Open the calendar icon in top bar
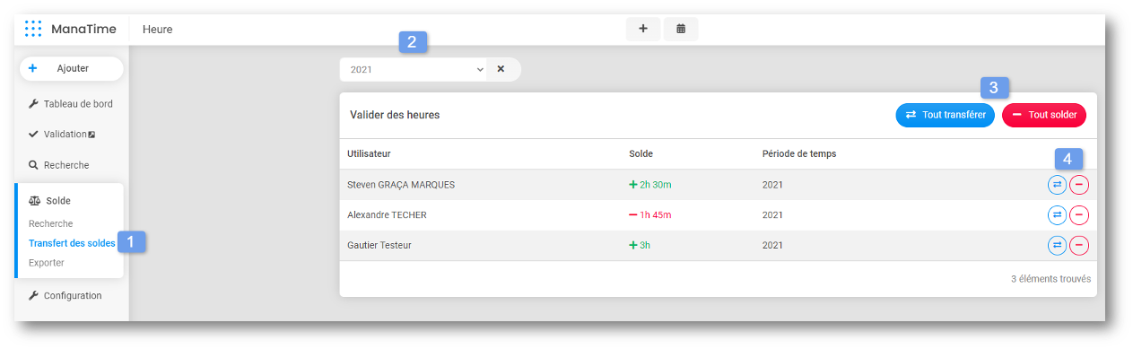 pyautogui.click(x=681, y=29)
